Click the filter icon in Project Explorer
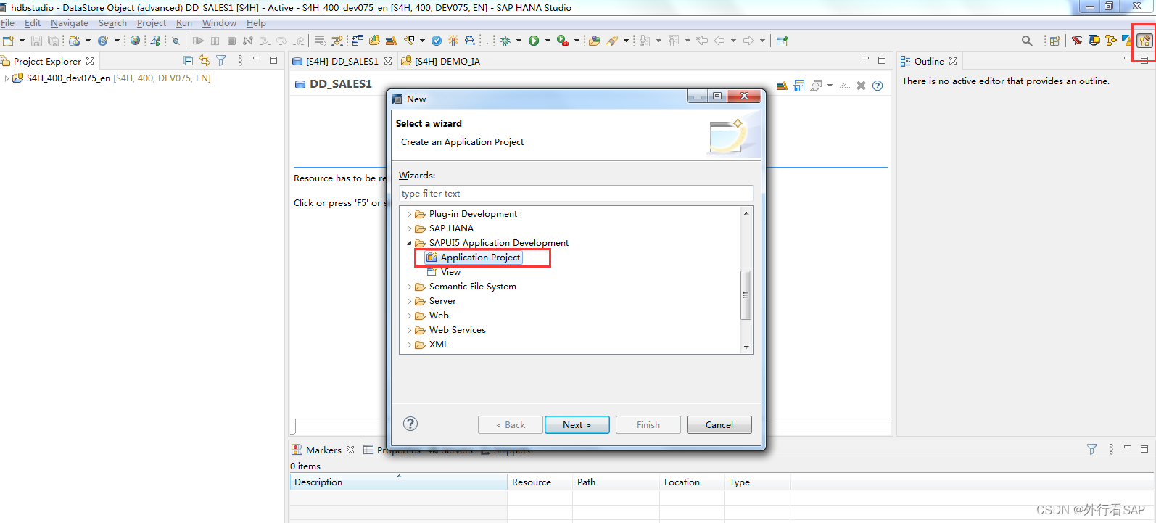Image resolution: width=1156 pixels, height=523 pixels. pos(220,61)
